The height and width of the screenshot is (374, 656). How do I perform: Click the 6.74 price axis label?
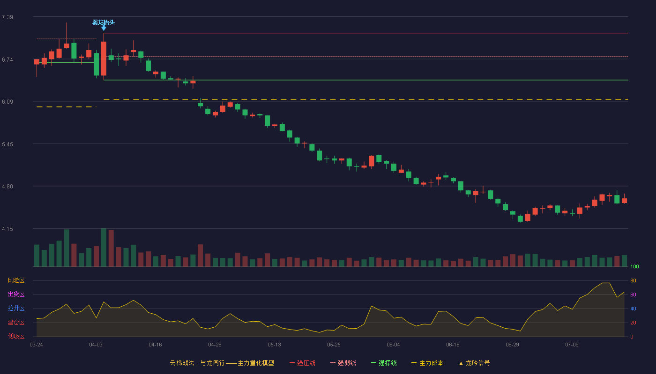[7, 60]
